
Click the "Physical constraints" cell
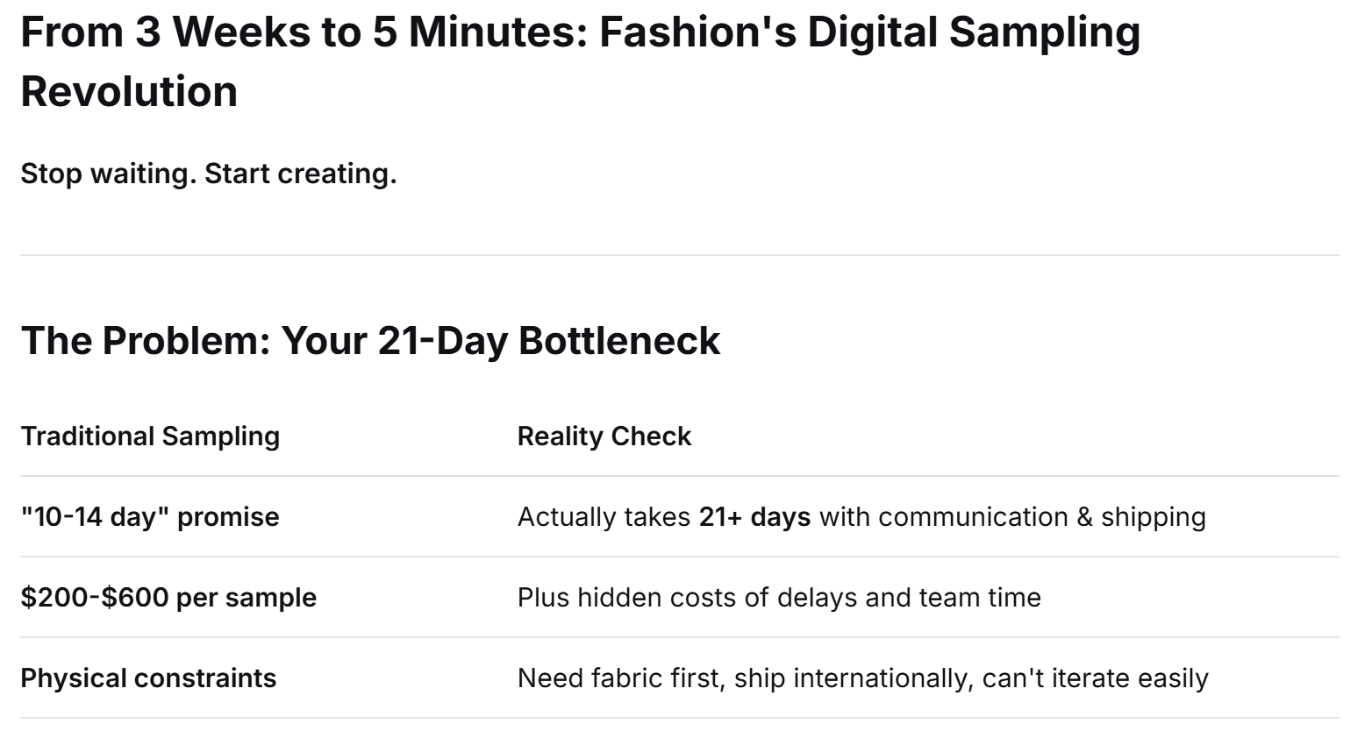(148, 678)
